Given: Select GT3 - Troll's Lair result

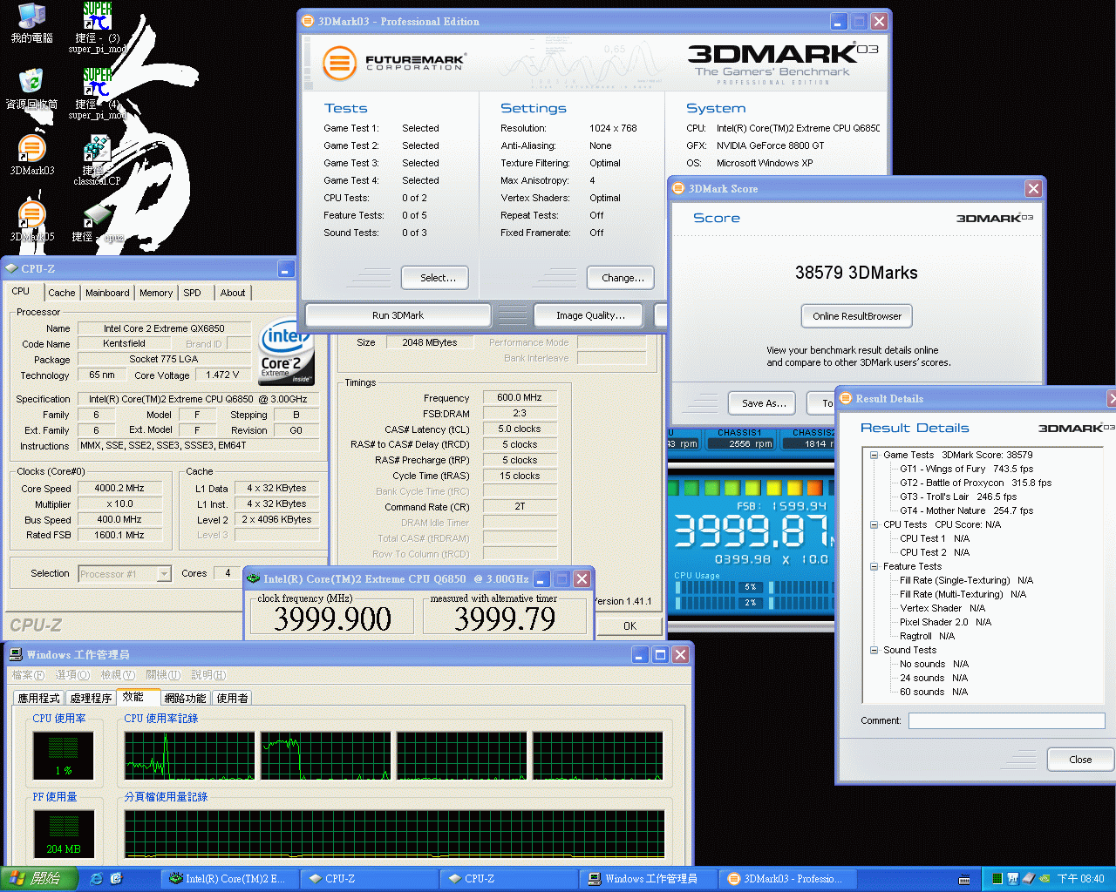Looking at the screenshot, I should (958, 497).
